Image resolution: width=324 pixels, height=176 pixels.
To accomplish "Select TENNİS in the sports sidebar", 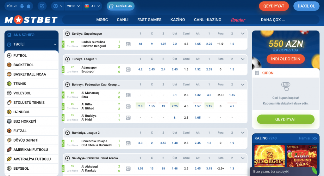I will 31,84.
